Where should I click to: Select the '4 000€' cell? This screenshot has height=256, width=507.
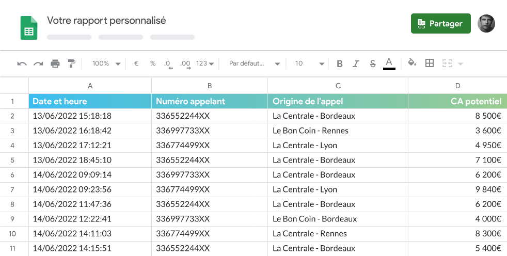457,219
